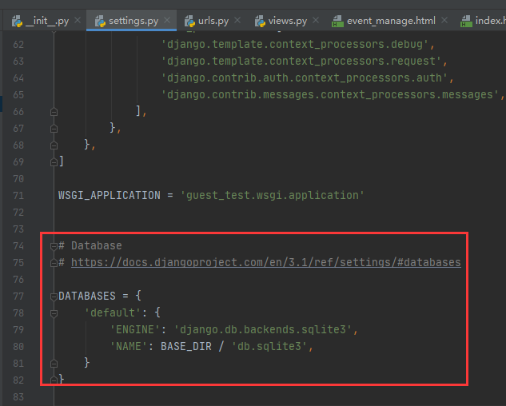Close the settings.py tab
This screenshot has height=406, width=506.
coord(167,20)
